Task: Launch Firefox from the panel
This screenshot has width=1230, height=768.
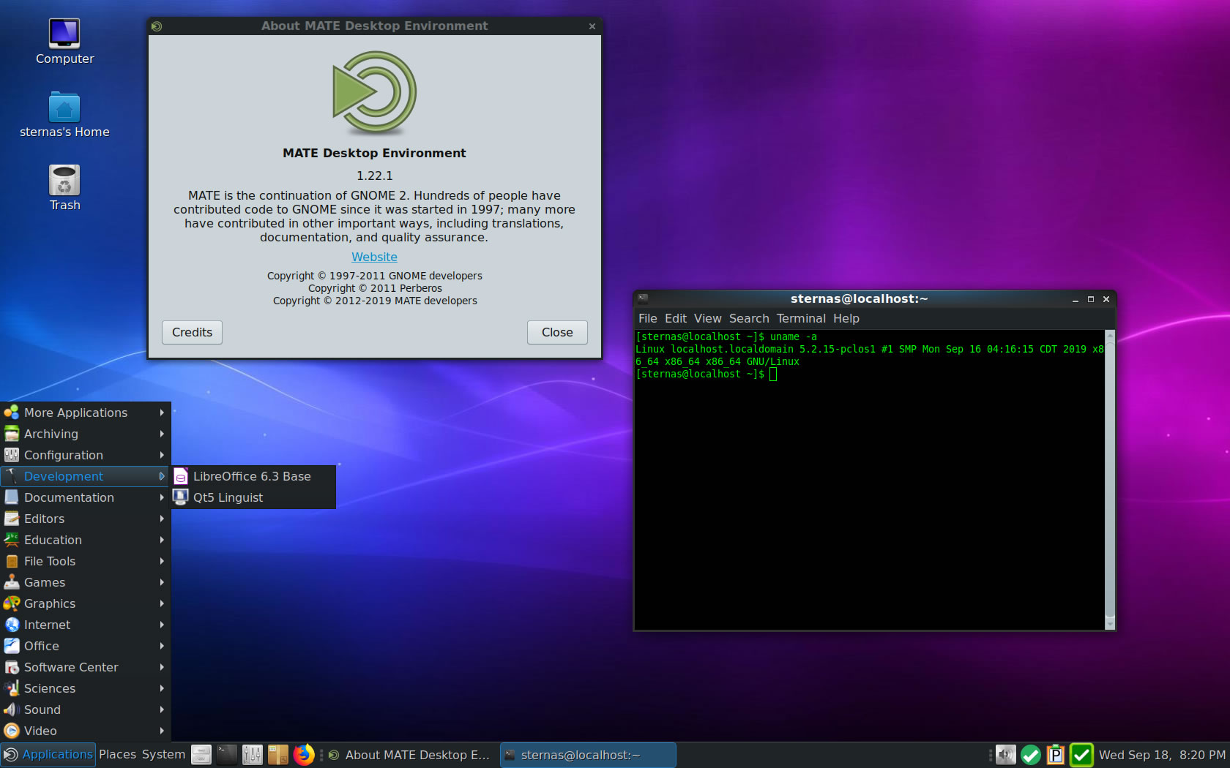Action: [304, 755]
